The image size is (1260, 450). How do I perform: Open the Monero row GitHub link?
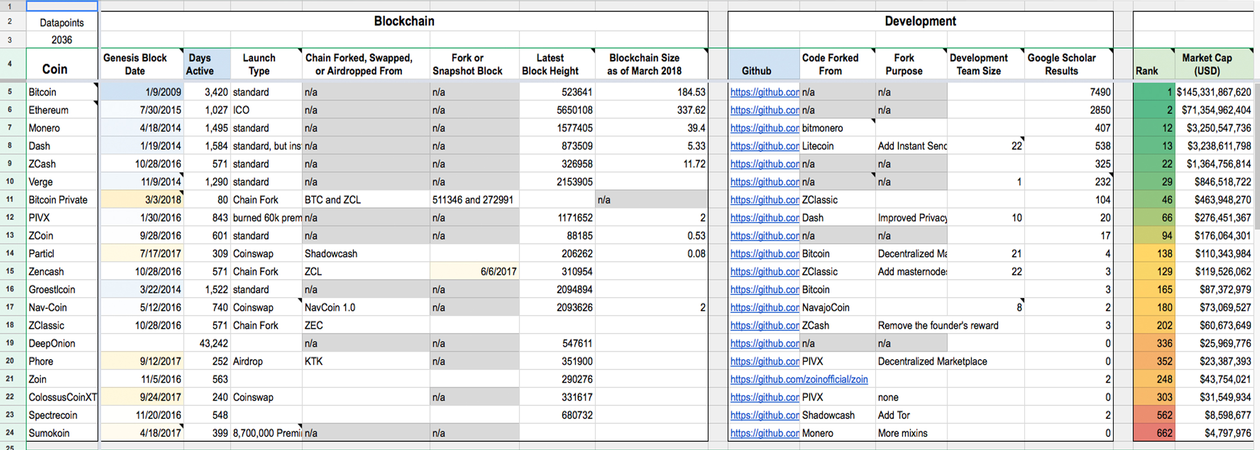tap(765, 128)
